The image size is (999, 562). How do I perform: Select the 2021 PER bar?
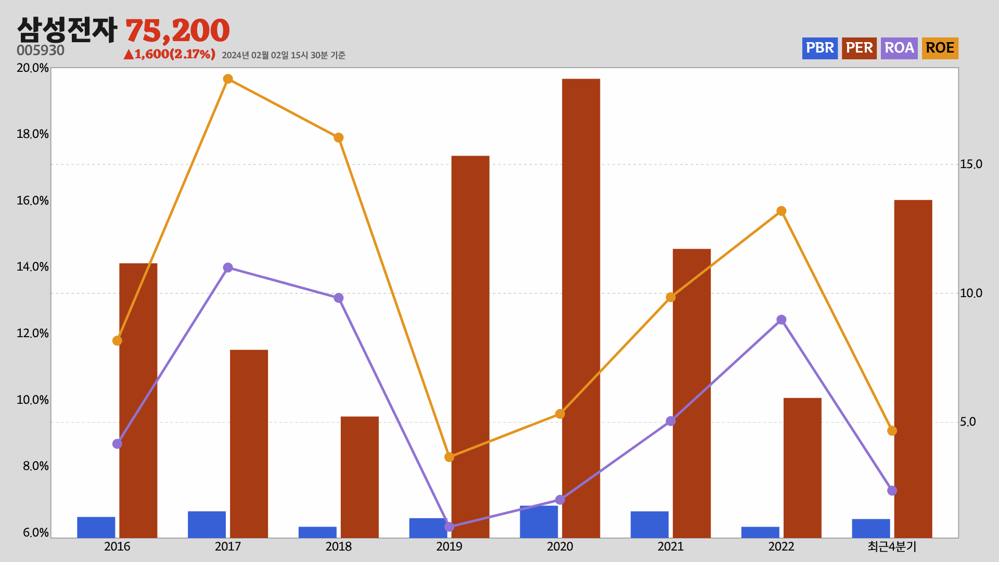click(691, 393)
